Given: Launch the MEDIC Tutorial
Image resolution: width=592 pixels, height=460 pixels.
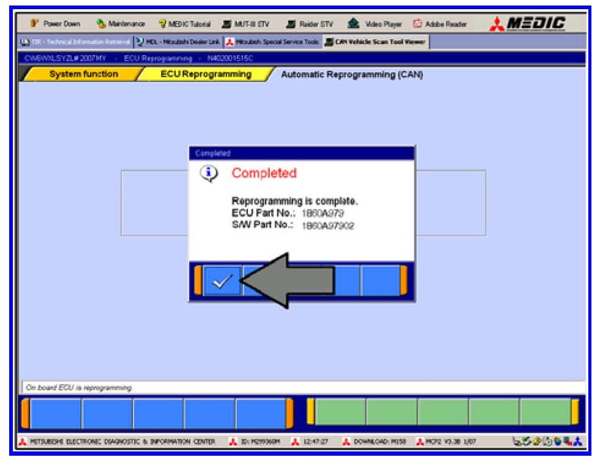Looking at the screenshot, I should click(x=185, y=24).
